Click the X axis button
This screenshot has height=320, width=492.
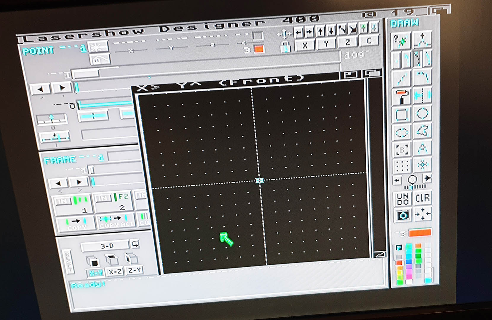[x=305, y=45]
